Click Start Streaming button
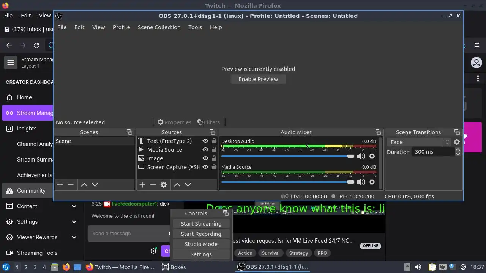Screen dimensions: 486x273 (201, 224)
